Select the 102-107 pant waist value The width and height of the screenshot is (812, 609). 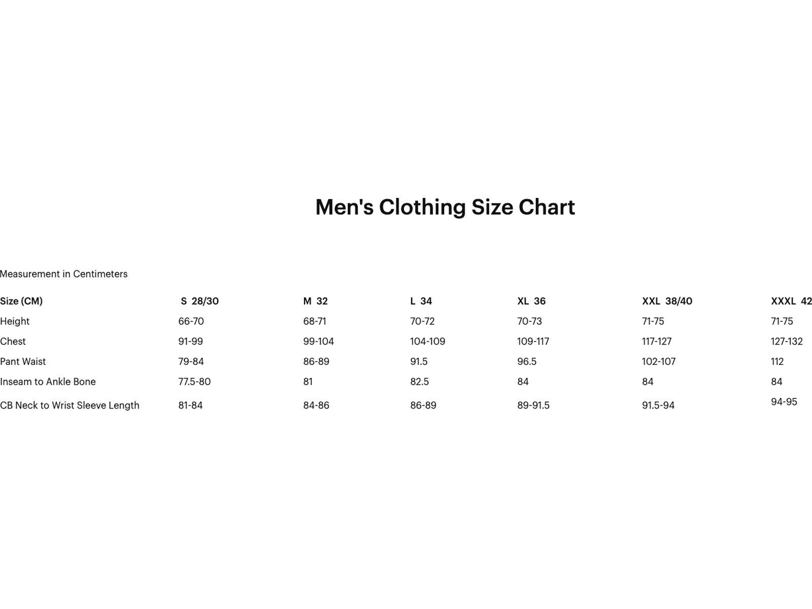pyautogui.click(x=659, y=361)
